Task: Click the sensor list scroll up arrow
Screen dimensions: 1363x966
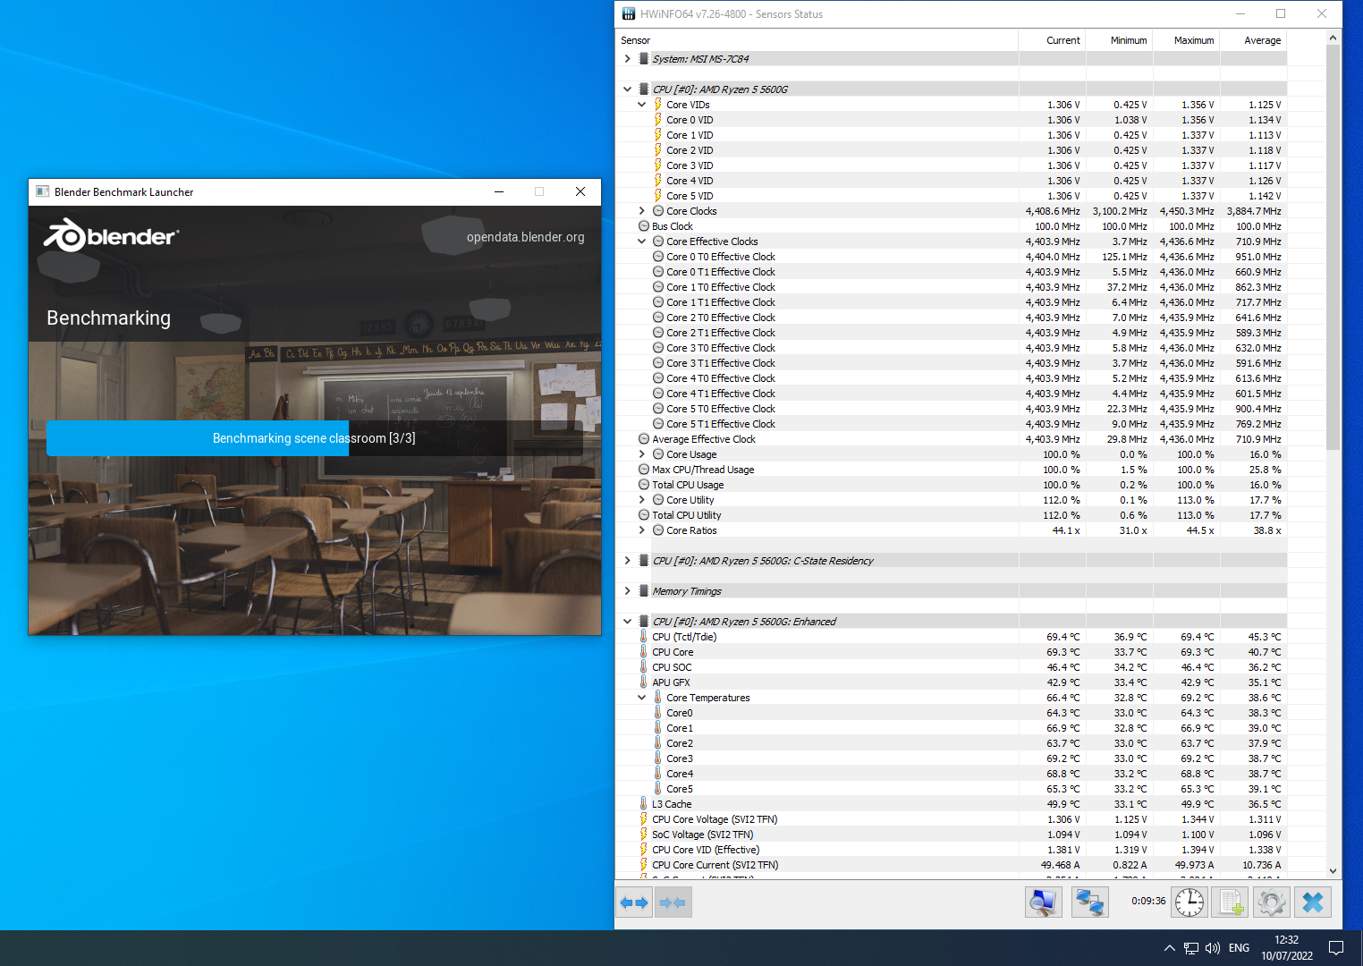Action: (1333, 38)
